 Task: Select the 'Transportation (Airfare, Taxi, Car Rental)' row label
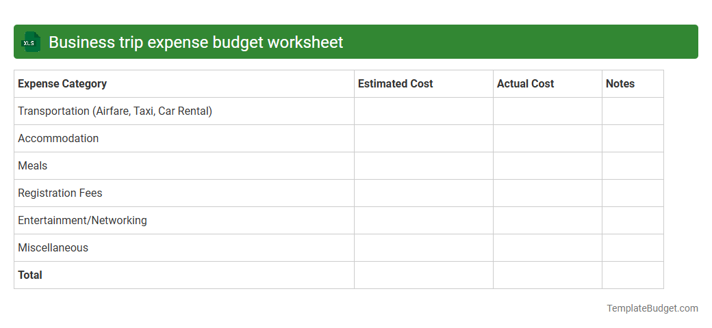click(115, 111)
